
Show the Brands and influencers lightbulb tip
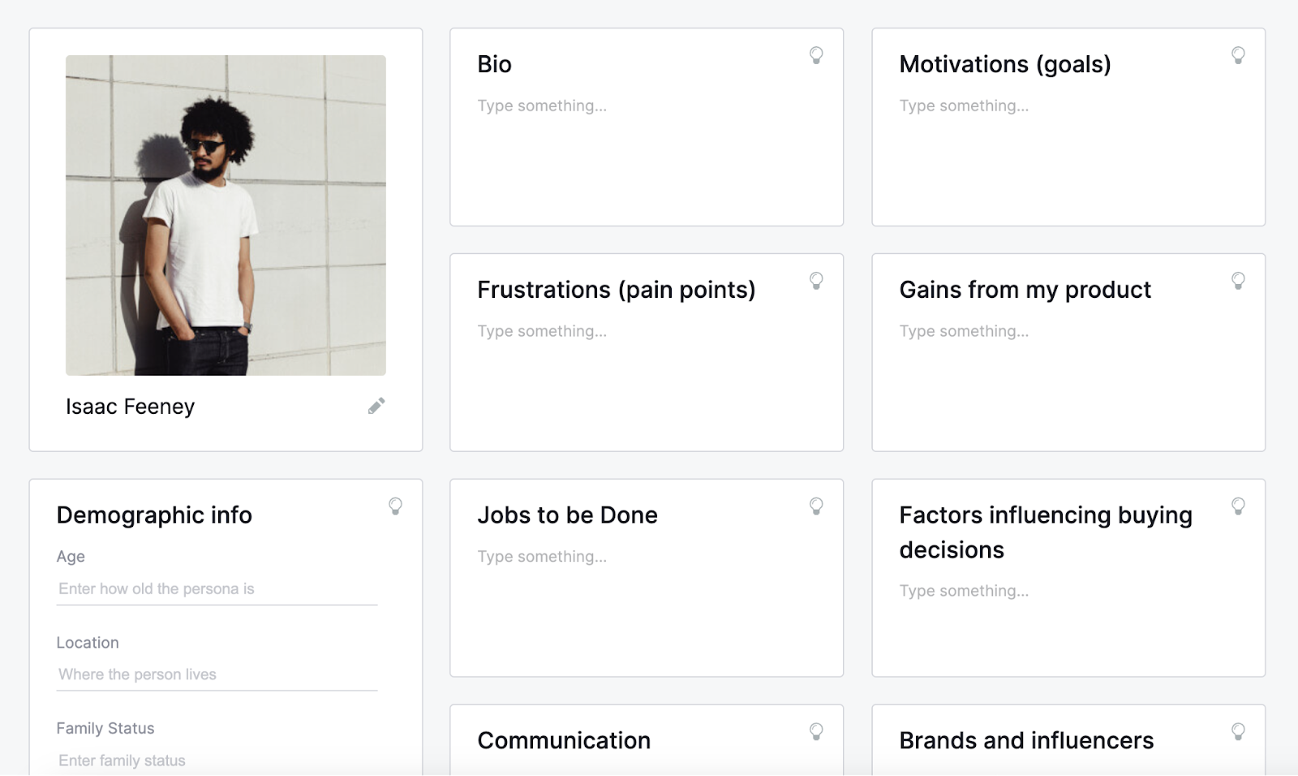[x=1238, y=731]
